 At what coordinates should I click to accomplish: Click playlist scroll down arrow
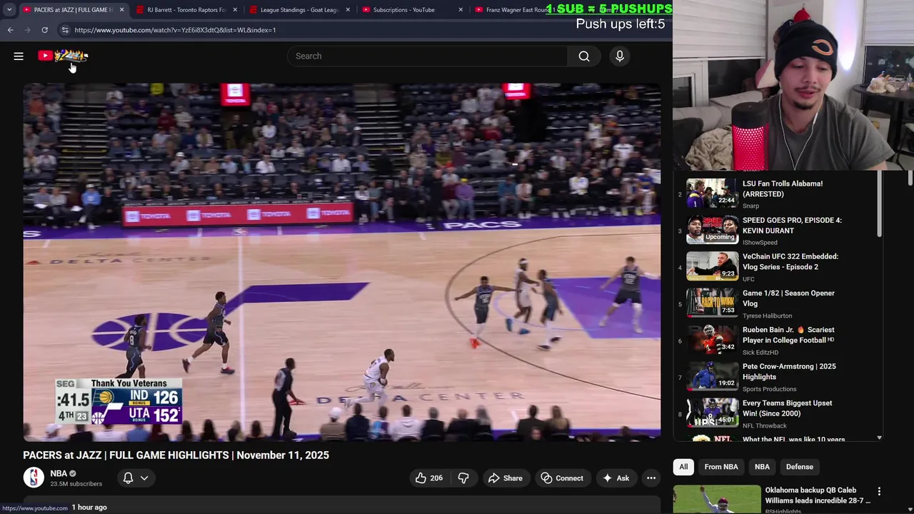tap(879, 438)
